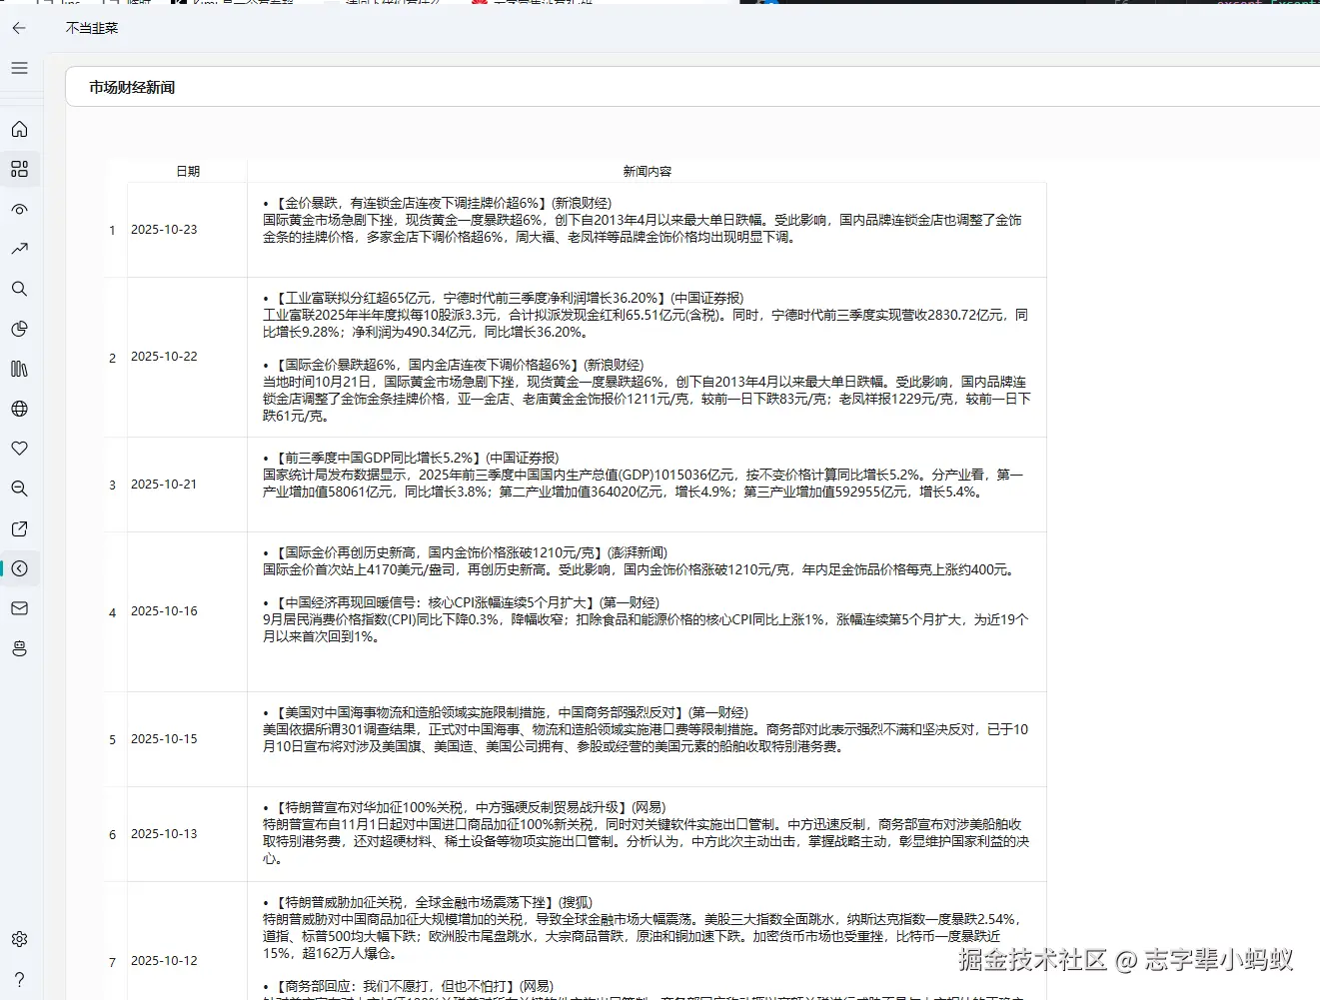
Task: Open messages via the envelope icon
Action: [20, 608]
